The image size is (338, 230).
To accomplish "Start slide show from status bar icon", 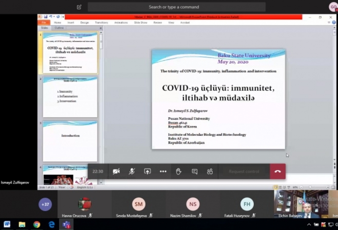I will [x=289, y=187].
